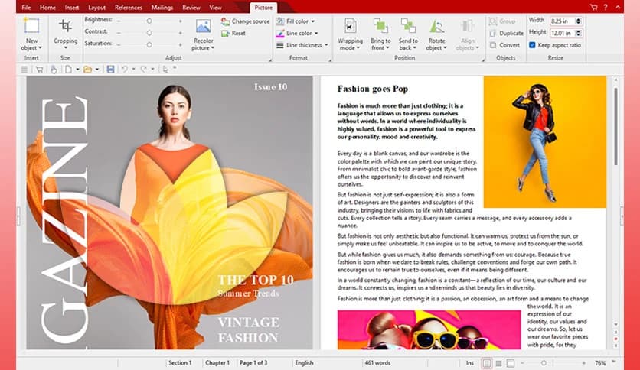
Task: Click the Brightness slider handle
Action: pyautogui.click(x=149, y=21)
